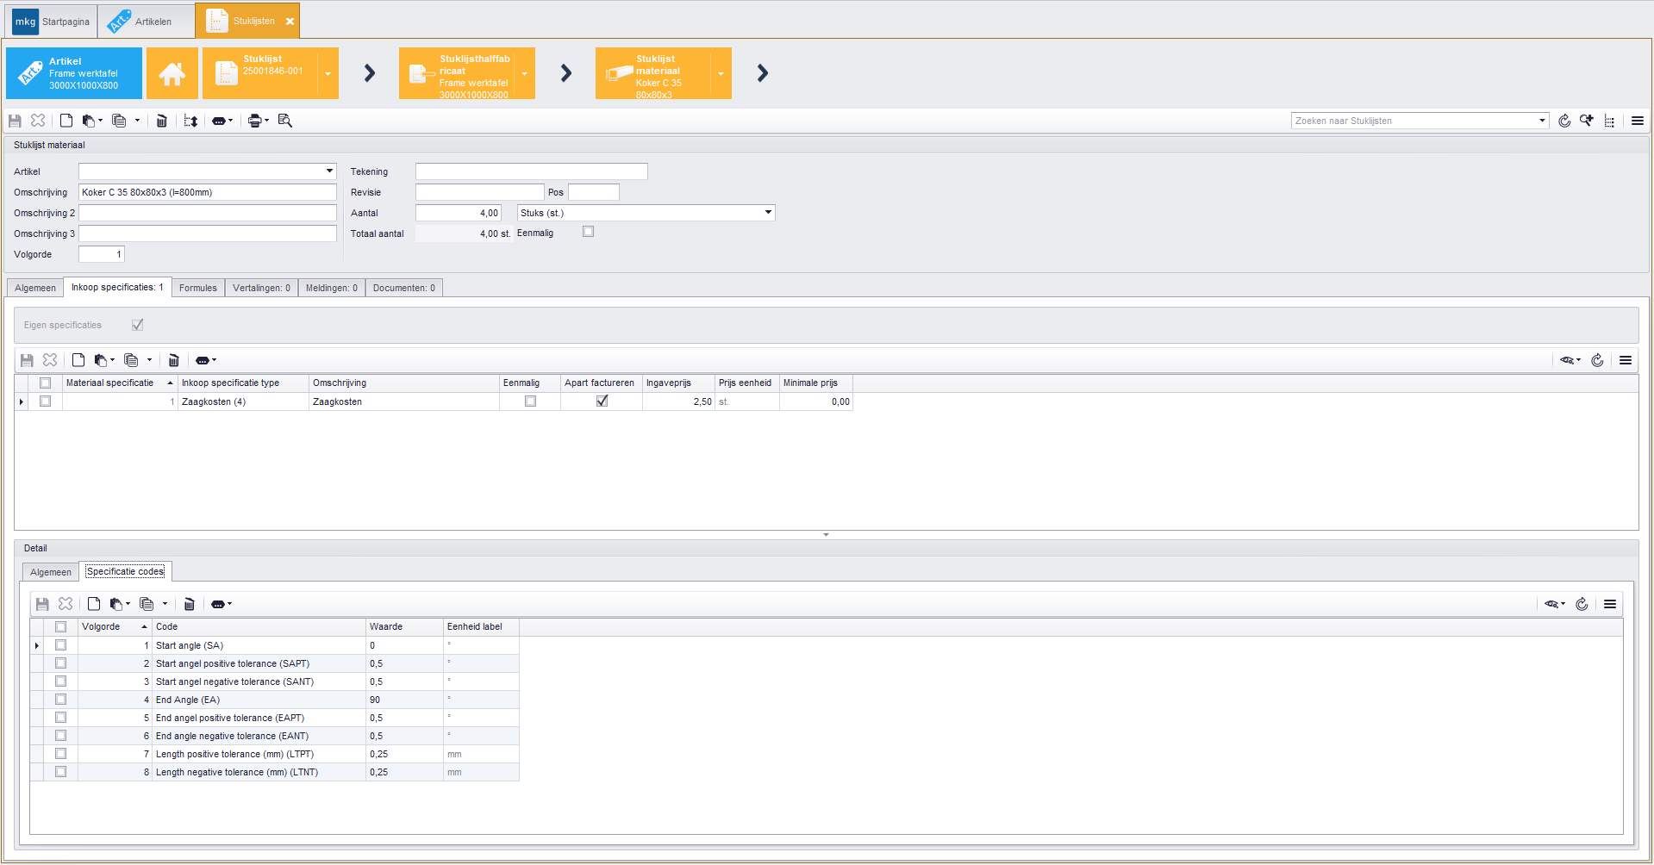Sort by the Code column header

click(259, 626)
